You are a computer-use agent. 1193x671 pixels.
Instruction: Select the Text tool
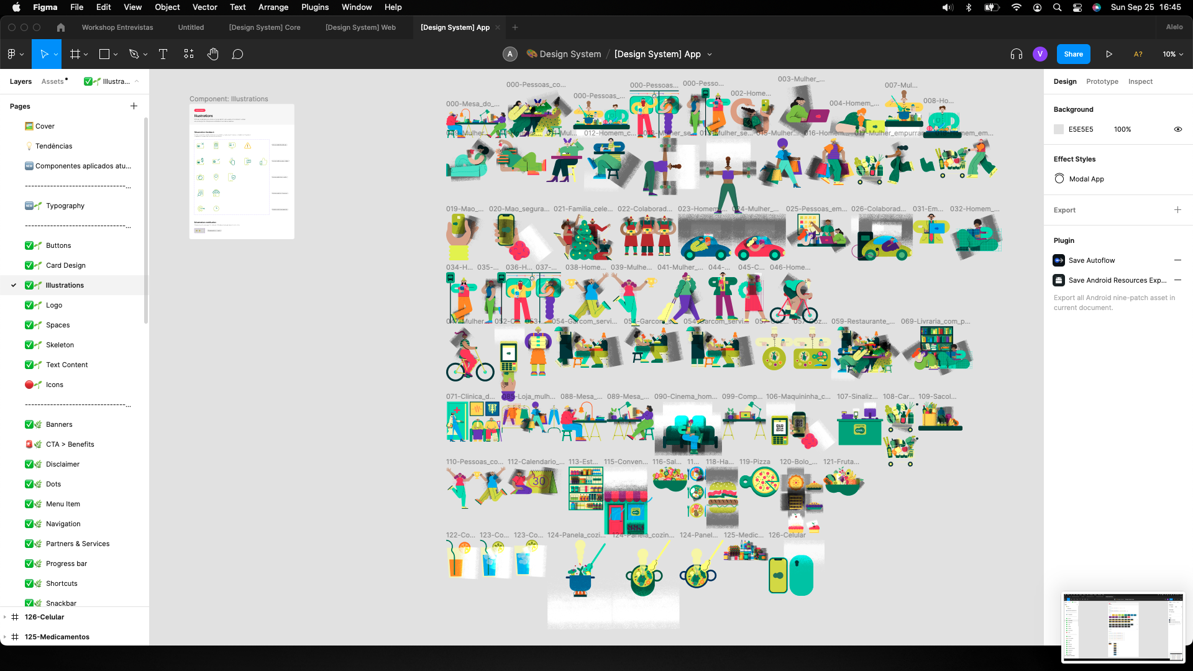163,54
